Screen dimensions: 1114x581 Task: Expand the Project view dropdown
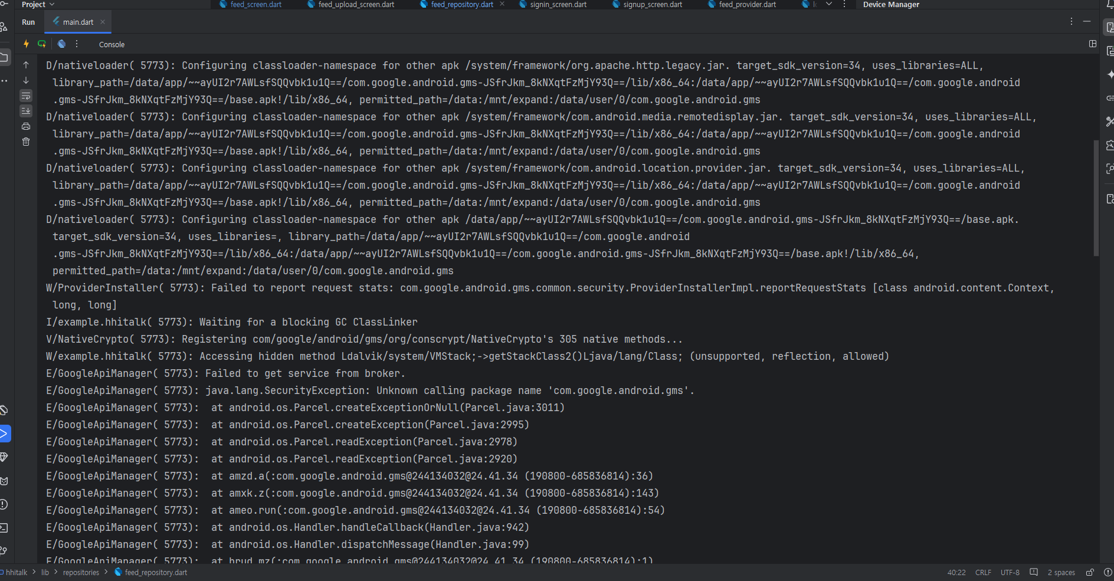point(38,4)
